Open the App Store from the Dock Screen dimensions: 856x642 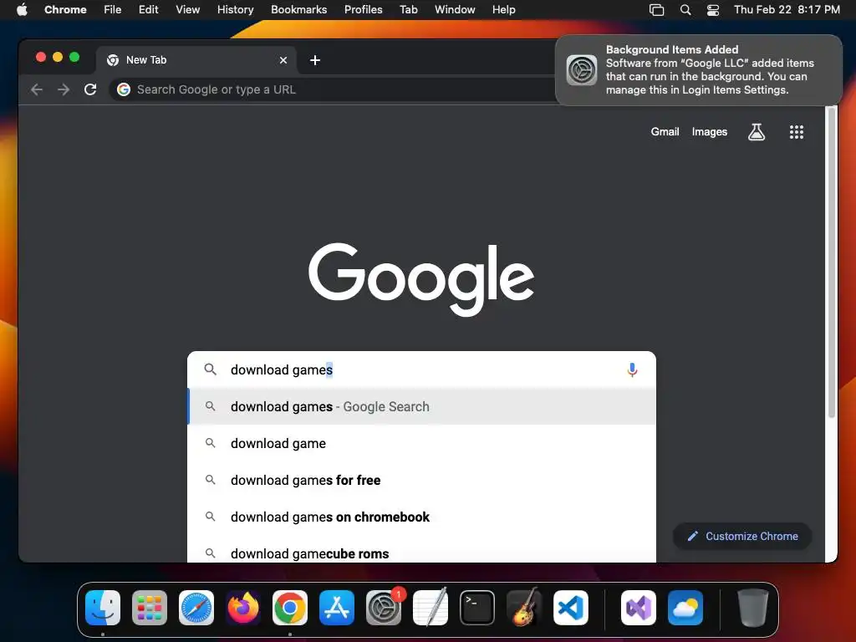(337, 608)
